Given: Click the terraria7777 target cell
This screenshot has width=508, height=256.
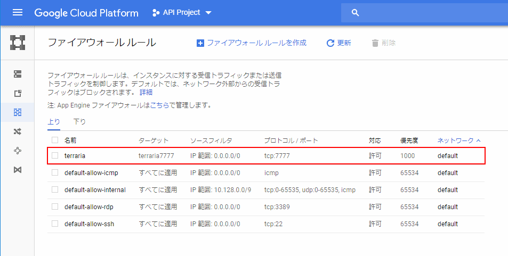Looking at the screenshot, I should click(156, 155).
